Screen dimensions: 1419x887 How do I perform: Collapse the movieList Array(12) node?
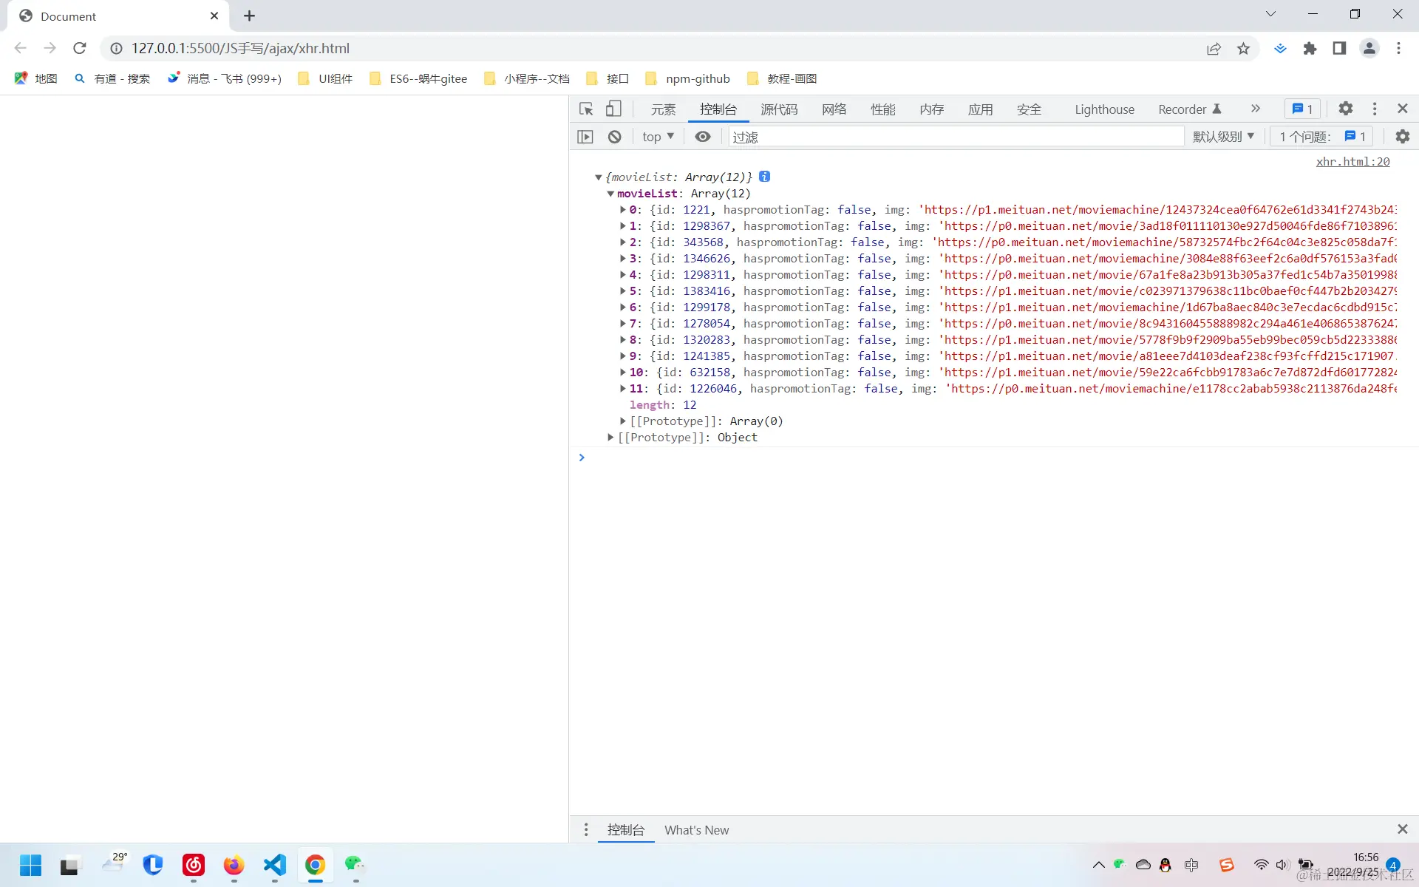pos(610,194)
